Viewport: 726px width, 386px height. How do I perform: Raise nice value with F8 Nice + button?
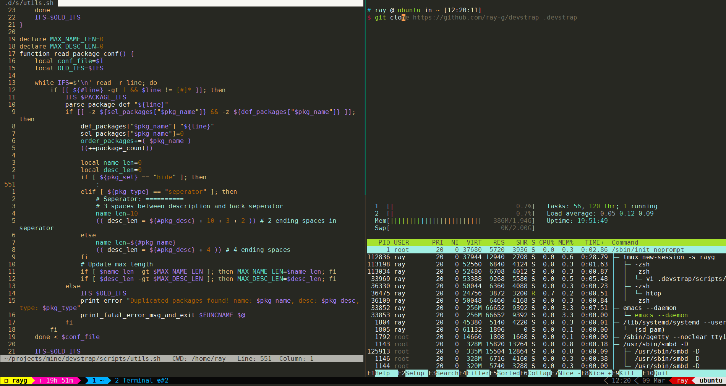(596, 373)
